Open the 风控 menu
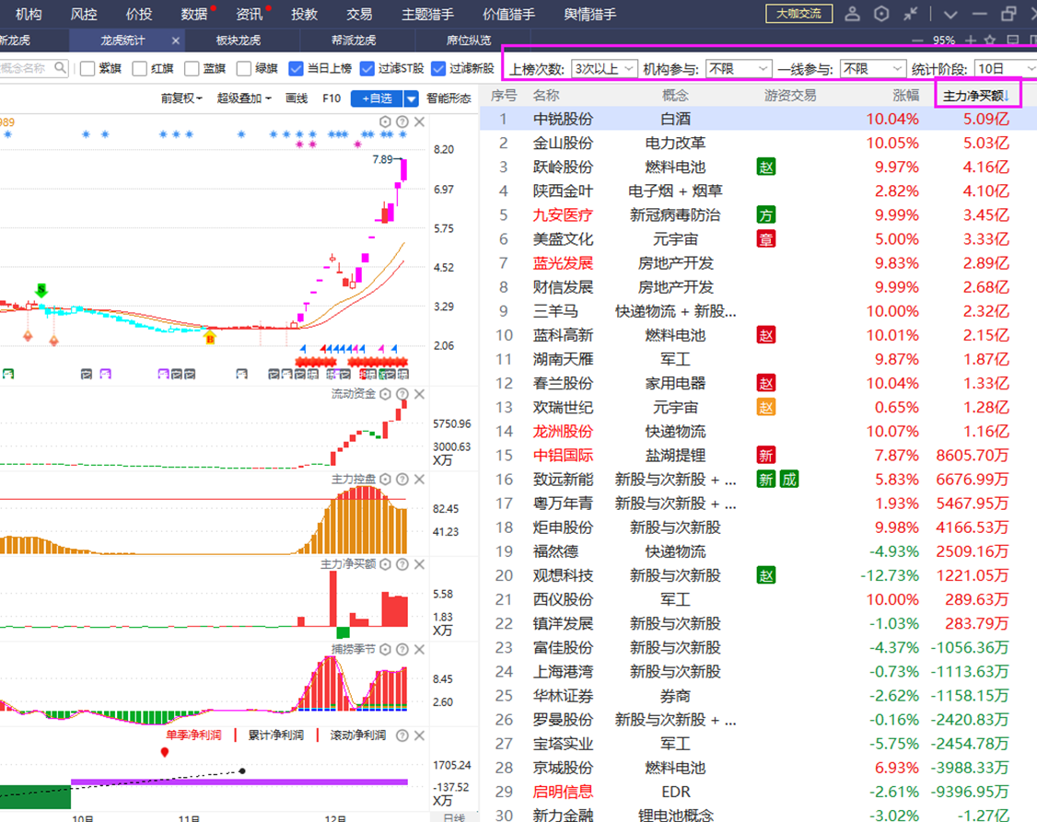The image size is (1037, 822). pos(84,14)
